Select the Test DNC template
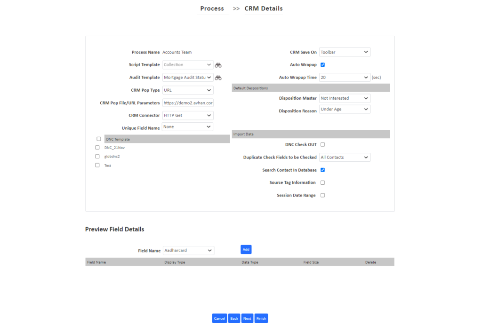Screen dimensions: 482x323 point(97,165)
